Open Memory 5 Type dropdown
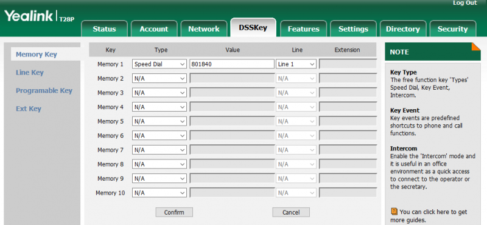Image resolution: width=487 pixels, height=225 pixels. coord(159,121)
